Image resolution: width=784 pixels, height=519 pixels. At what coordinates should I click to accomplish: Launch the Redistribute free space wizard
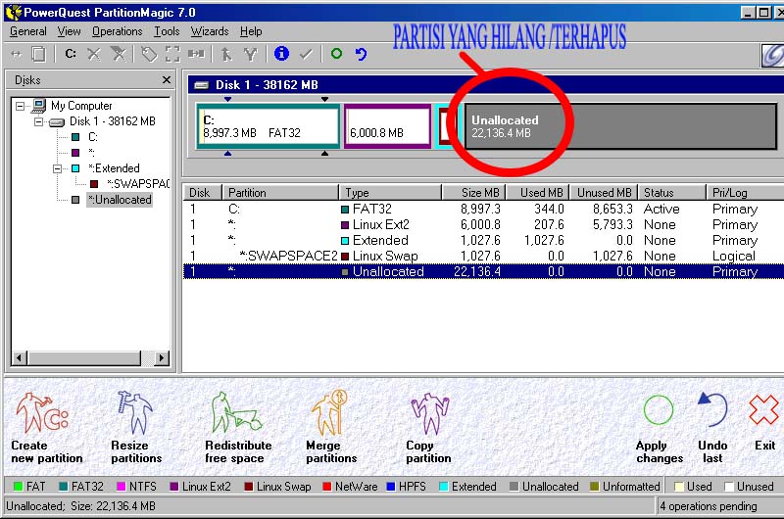click(x=238, y=428)
